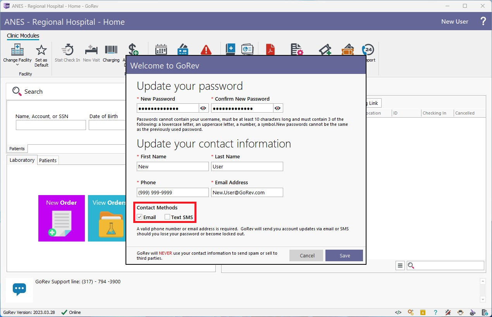Click the New User name in header
492x317 pixels.
click(x=455, y=22)
